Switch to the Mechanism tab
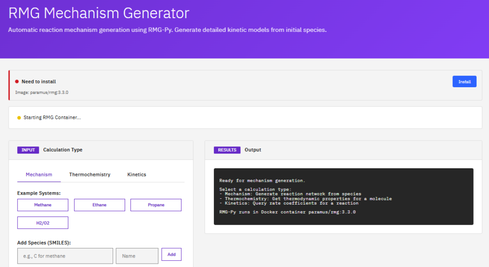The image size is (489, 267). pos(39,175)
